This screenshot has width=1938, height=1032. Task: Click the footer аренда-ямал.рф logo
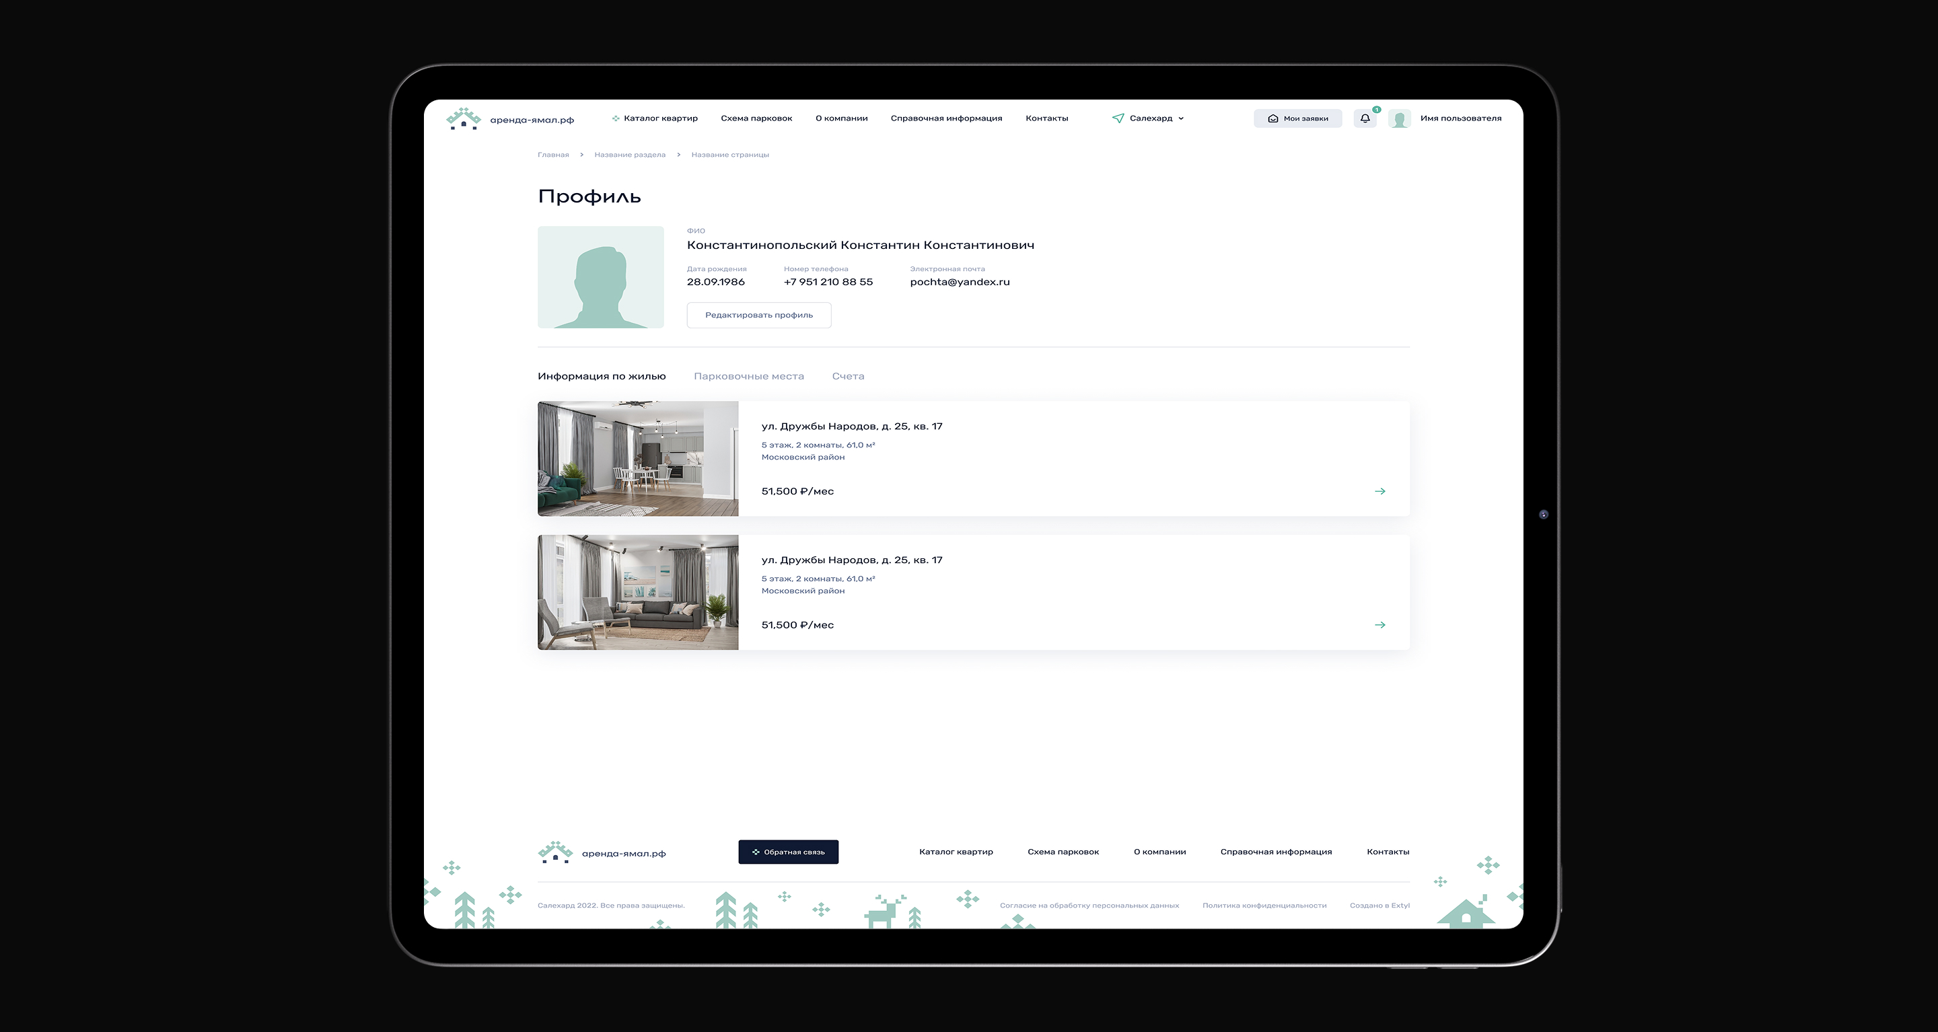click(601, 852)
